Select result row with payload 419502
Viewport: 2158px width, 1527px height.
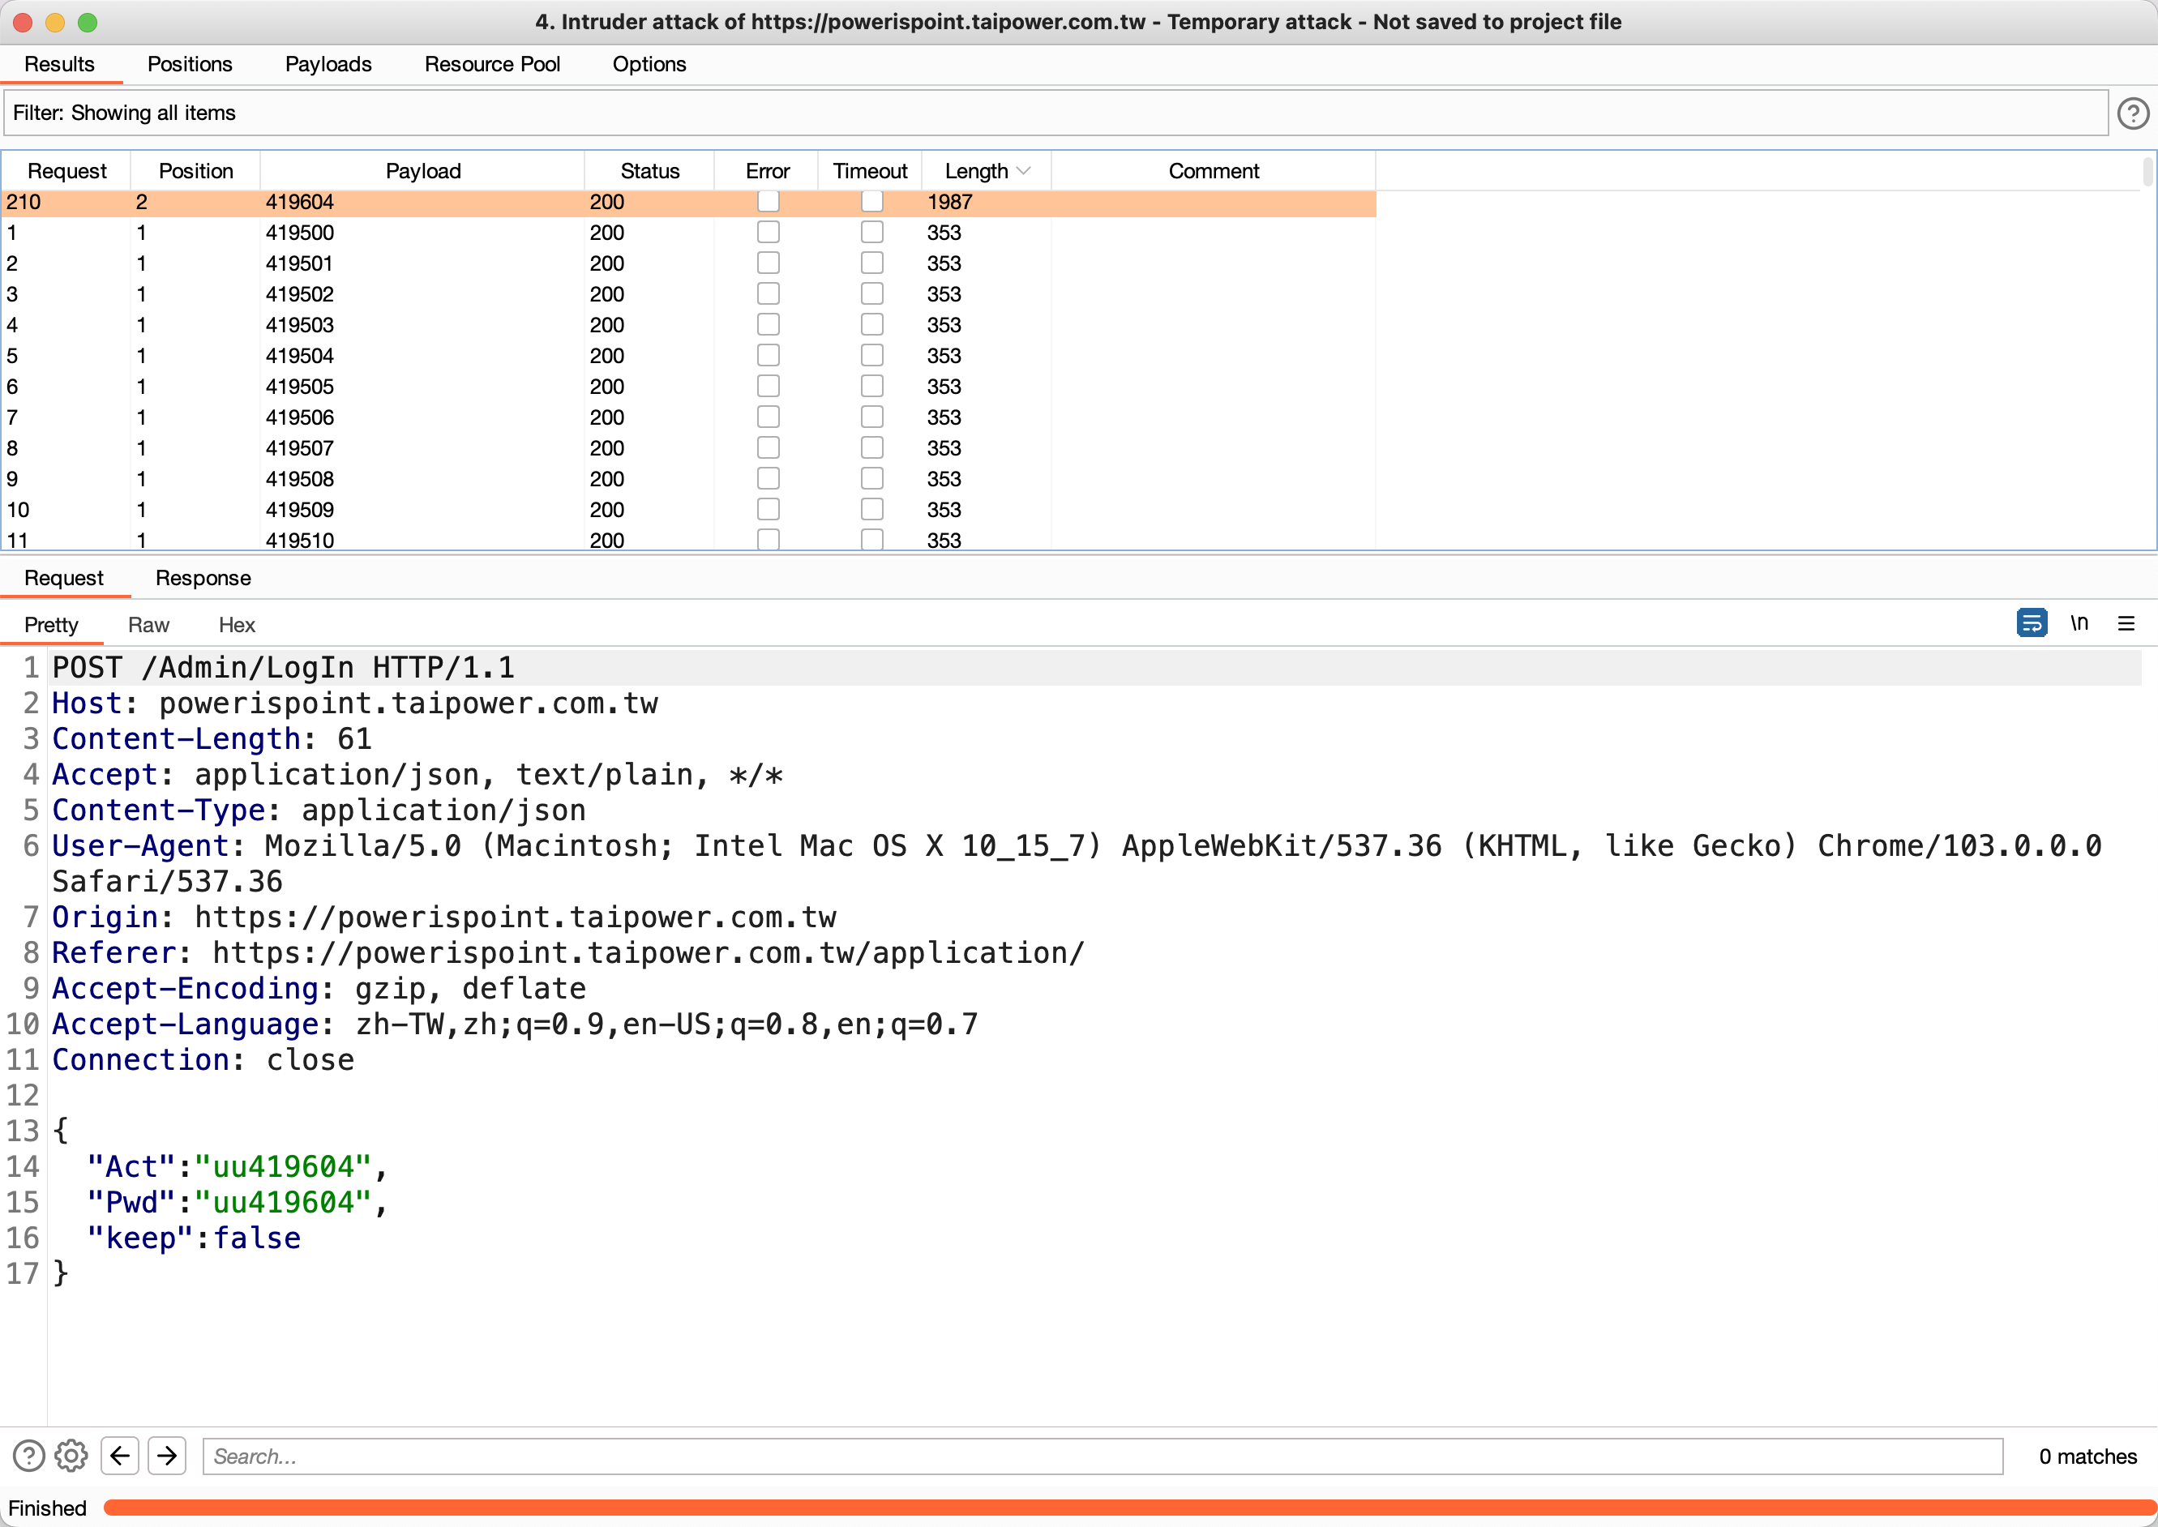click(688, 294)
